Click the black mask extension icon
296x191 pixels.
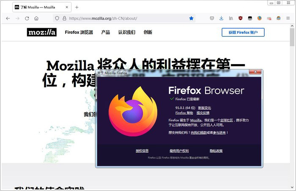(250, 18)
